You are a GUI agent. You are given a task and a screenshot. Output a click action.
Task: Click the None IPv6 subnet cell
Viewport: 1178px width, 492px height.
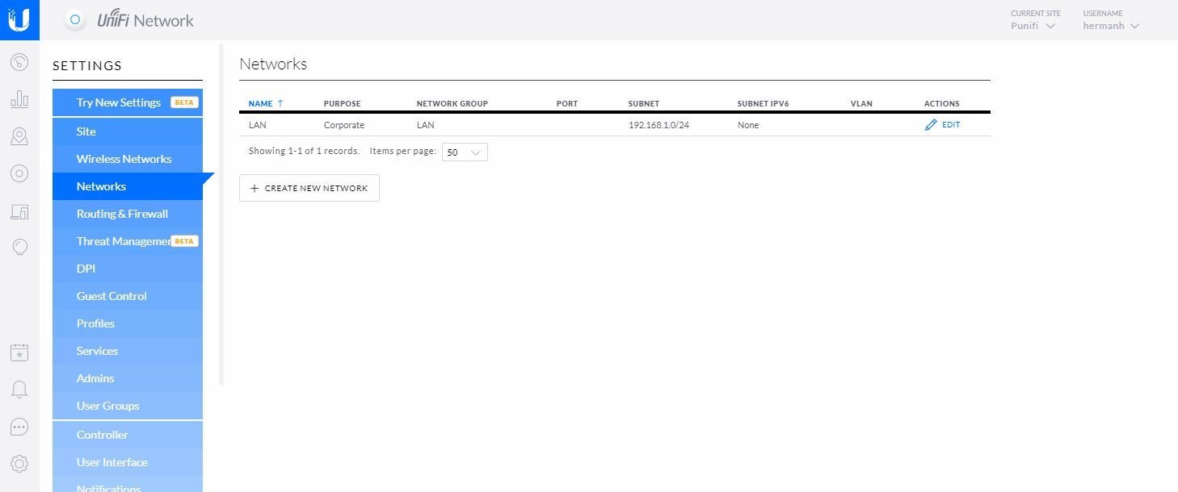[748, 125]
